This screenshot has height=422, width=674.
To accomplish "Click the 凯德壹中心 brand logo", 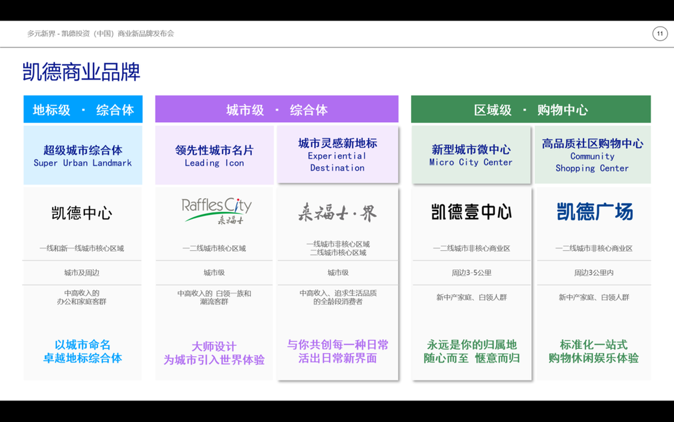I will [x=471, y=212].
